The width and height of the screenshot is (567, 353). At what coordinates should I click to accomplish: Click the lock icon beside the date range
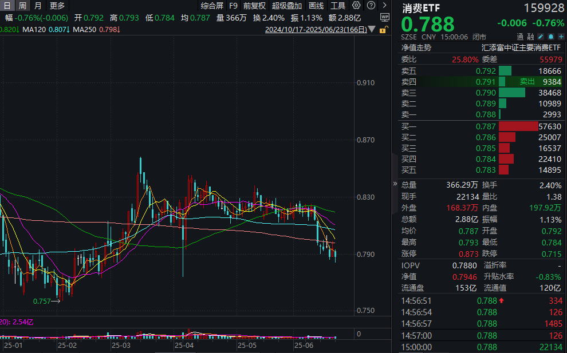(x=383, y=30)
